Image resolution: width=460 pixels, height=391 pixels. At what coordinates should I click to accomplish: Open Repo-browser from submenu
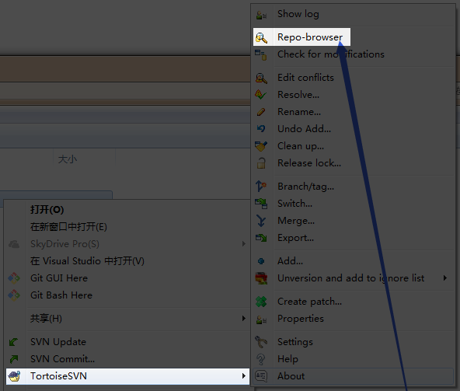[x=310, y=37]
